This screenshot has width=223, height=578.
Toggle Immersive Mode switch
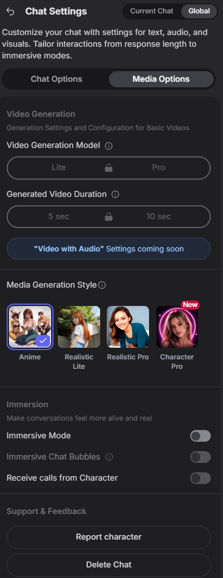pos(201,436)
